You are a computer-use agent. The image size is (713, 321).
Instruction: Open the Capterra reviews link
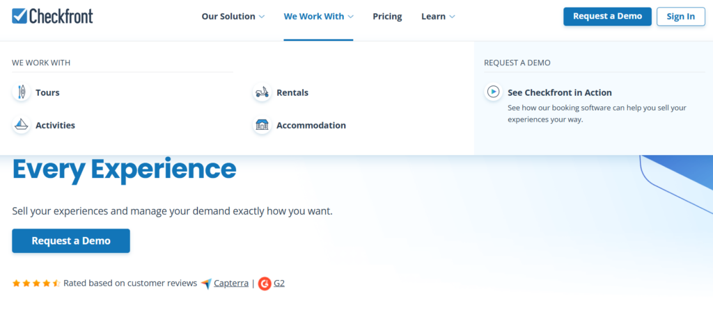(231, 283)
